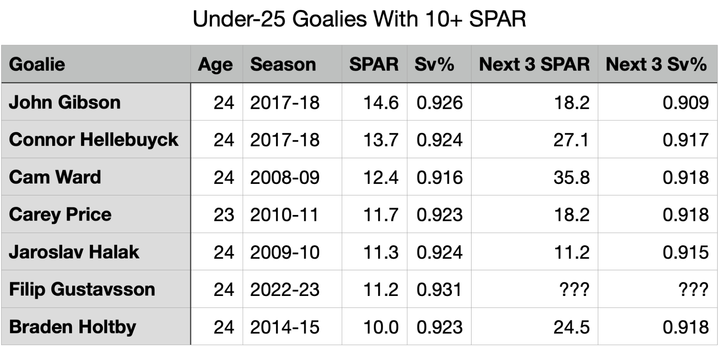Select the Connor Hellebuyck name cell
The image size is (718, 347).
click(93, 140)
